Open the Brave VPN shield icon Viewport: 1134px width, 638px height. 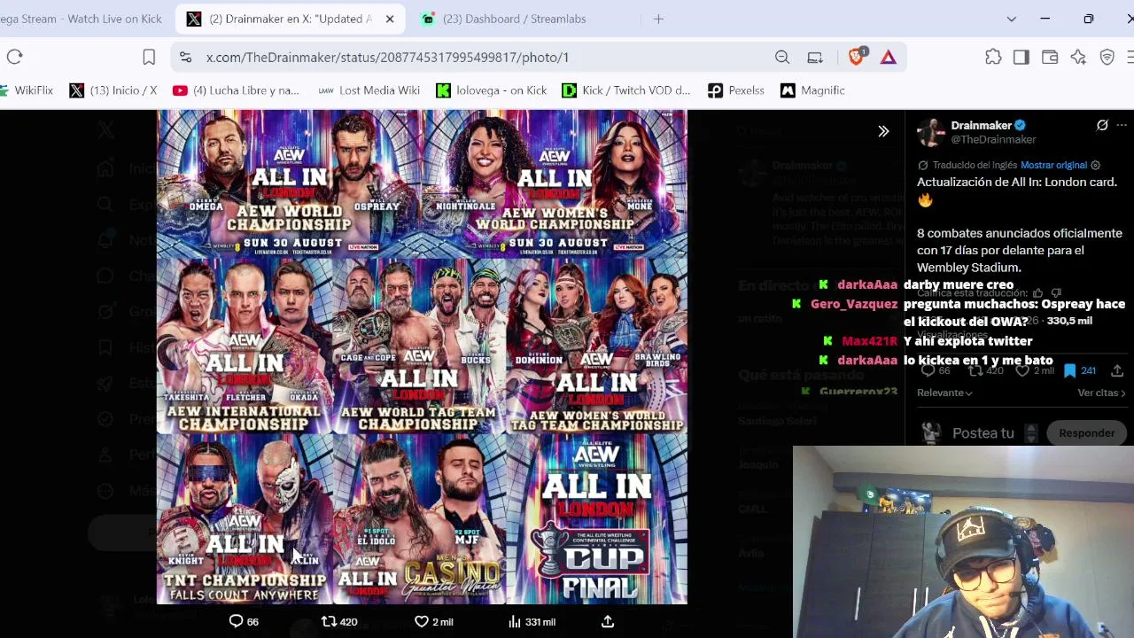1107,57
